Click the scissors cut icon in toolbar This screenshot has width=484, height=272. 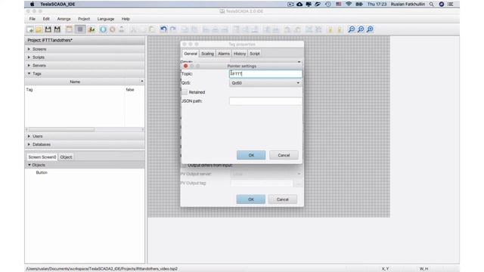coord(133,29)
